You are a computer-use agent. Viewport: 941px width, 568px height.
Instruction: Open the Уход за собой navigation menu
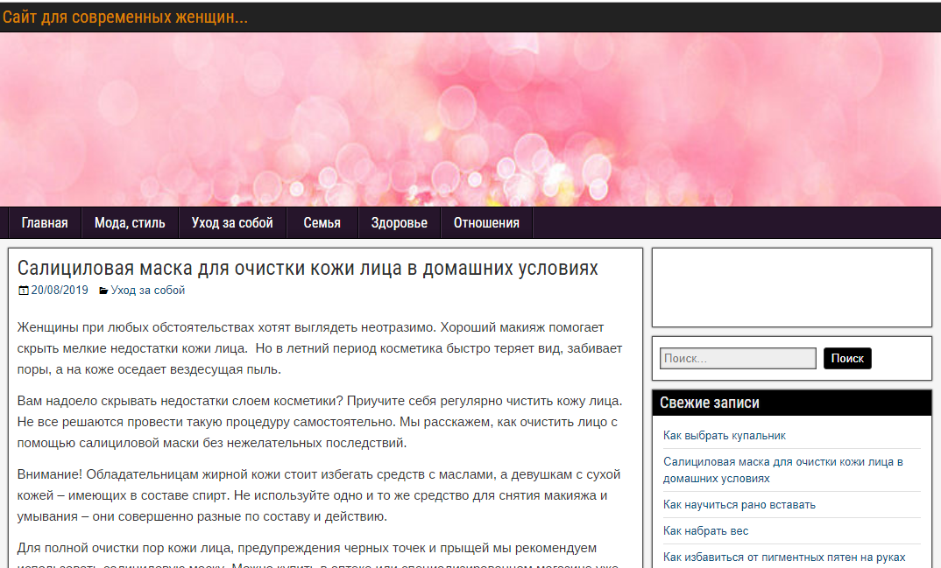[232, 223]
